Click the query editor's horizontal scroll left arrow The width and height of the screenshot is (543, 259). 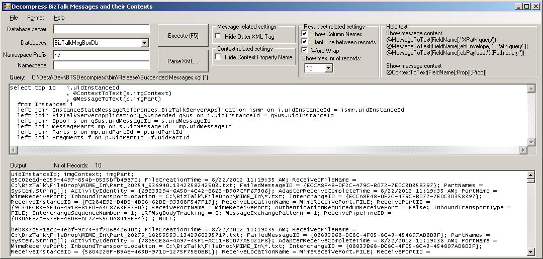tap(14, 150)
